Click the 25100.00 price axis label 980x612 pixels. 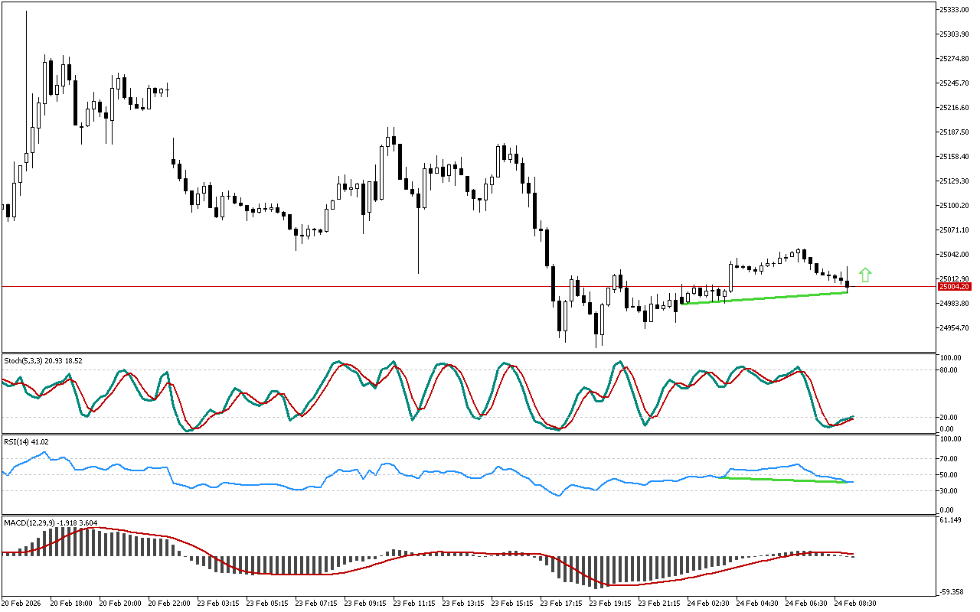[x=954, y=205]
